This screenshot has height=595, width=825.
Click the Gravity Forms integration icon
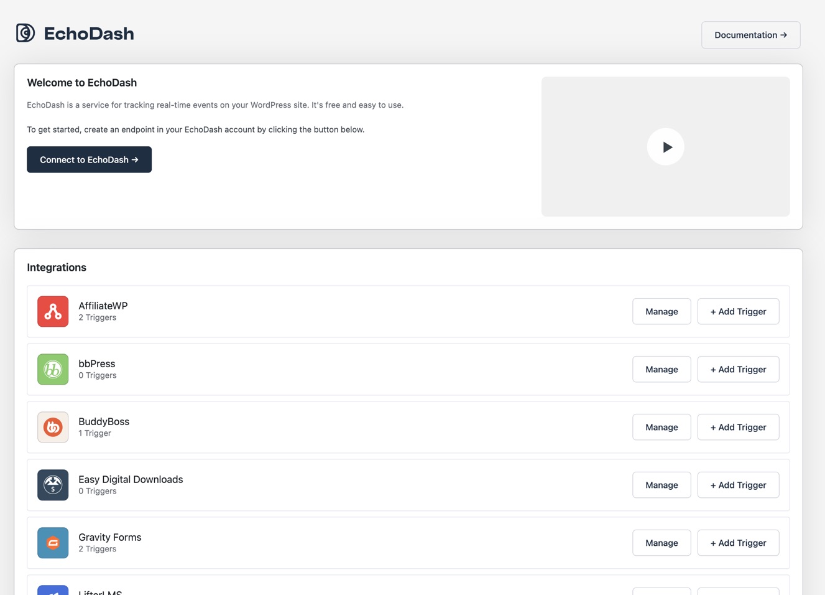point(52,543)
